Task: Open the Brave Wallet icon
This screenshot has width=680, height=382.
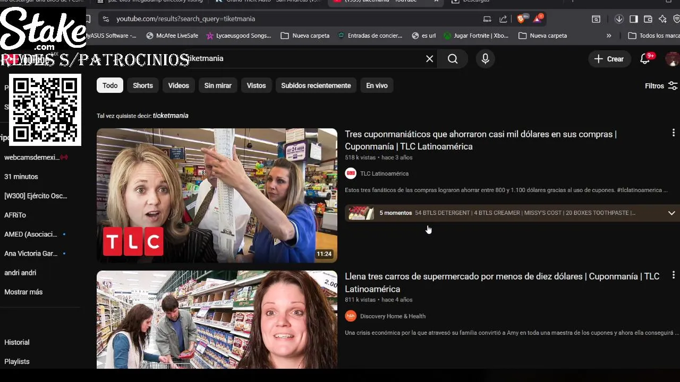Action: (x=648, y=19)
